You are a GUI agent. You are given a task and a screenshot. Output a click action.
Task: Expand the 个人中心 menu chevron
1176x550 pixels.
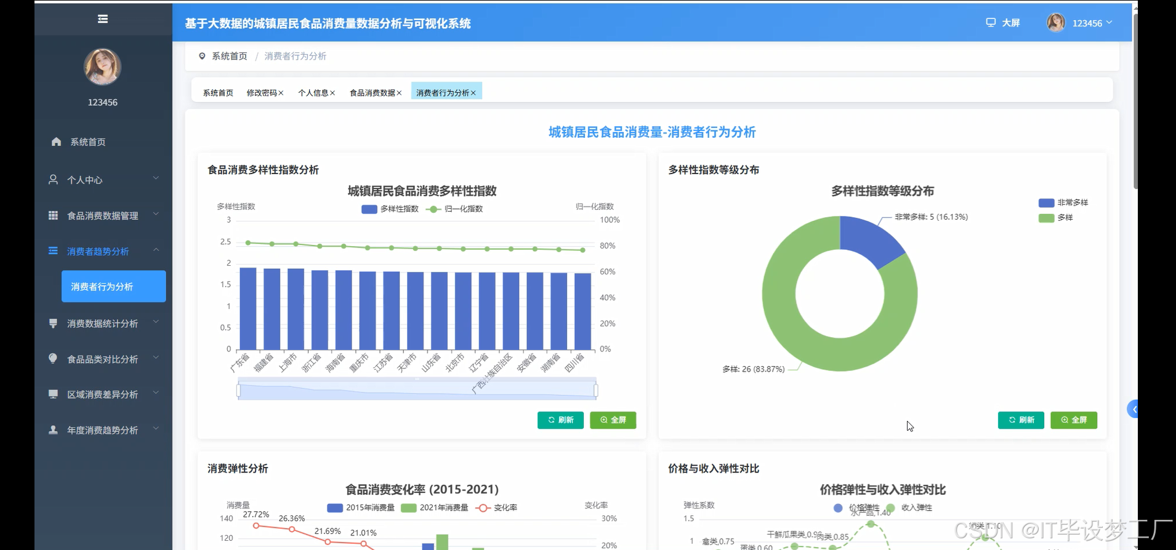point(156,178)
